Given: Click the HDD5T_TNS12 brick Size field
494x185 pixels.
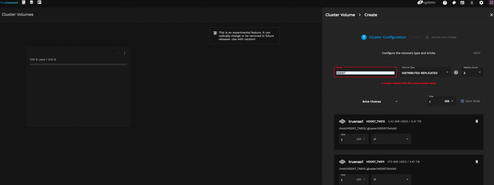Looking at the screenshot, I should coord(347,140).
